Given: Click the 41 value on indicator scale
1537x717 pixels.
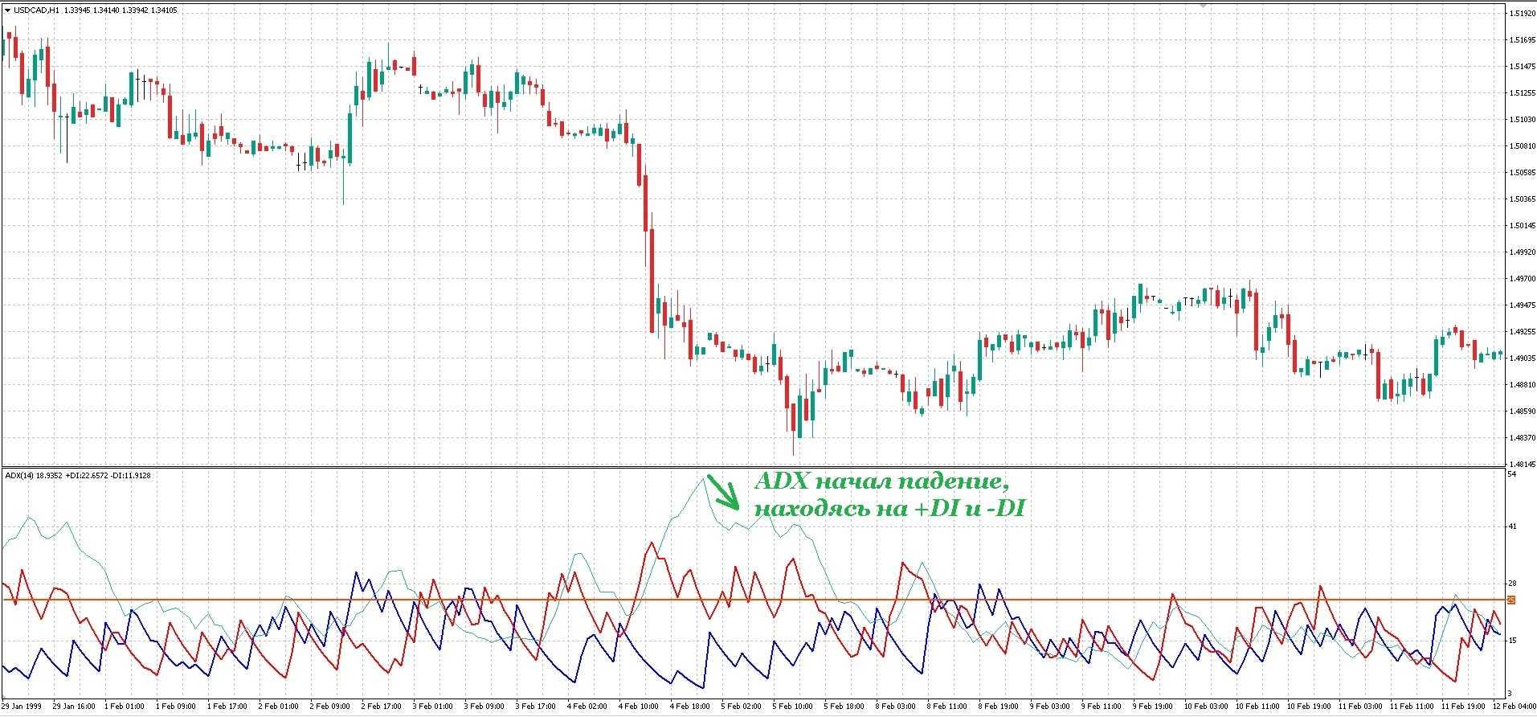Looking at the screenshot, I should point(1512,527).
